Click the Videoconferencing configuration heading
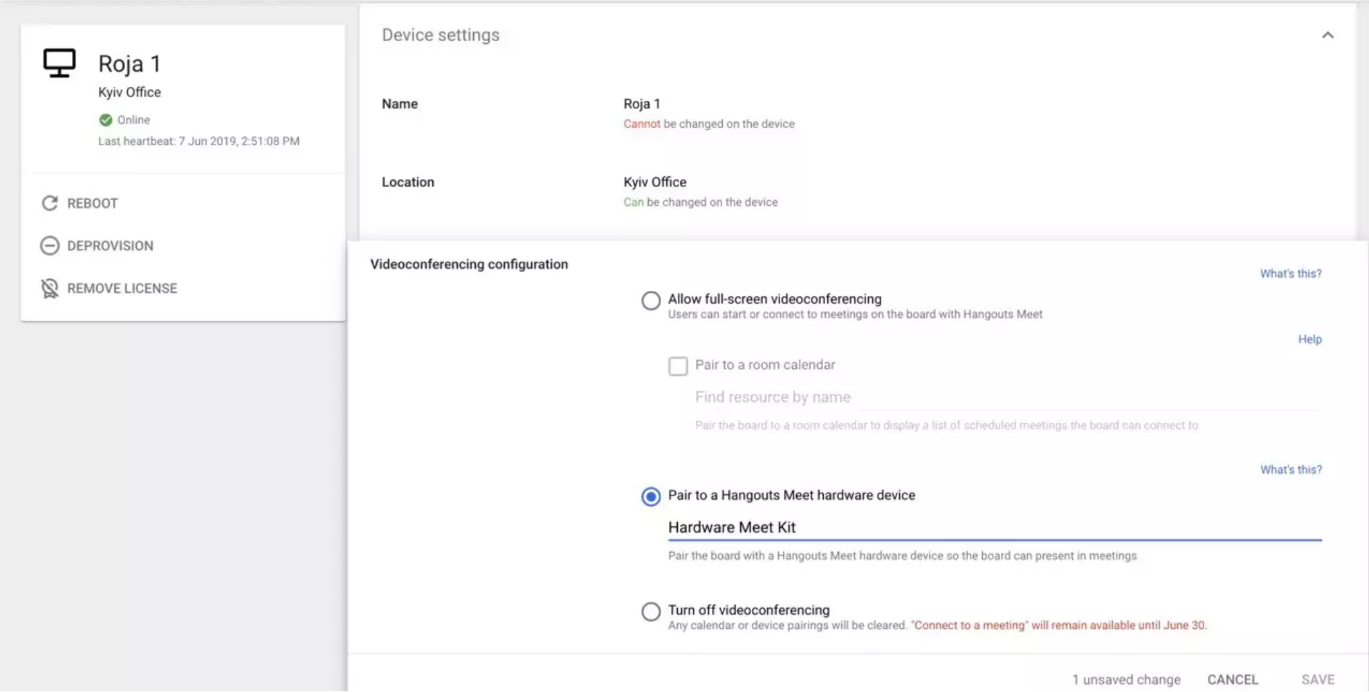The width and height of the screenshot is (1369, 692). point(469,264)
